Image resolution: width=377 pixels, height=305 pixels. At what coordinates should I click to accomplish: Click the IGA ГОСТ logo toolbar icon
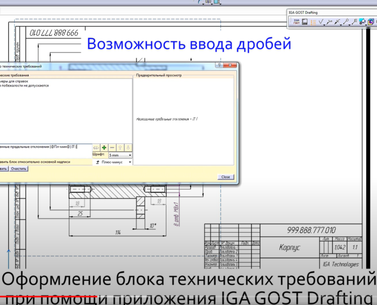(x=296, y=22)
